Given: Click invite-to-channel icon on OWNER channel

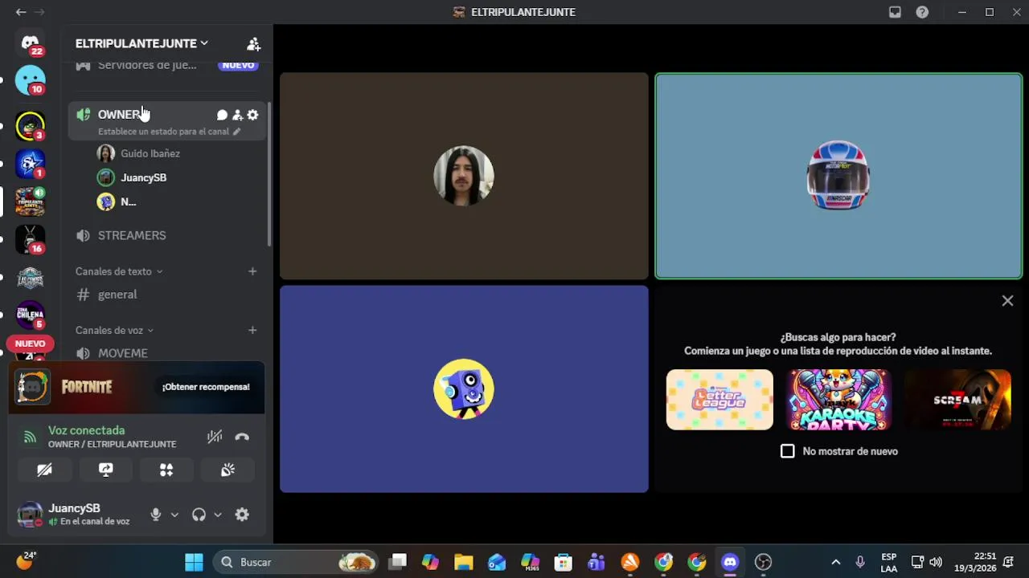Looking at the screenshot, I should point(237,115).
